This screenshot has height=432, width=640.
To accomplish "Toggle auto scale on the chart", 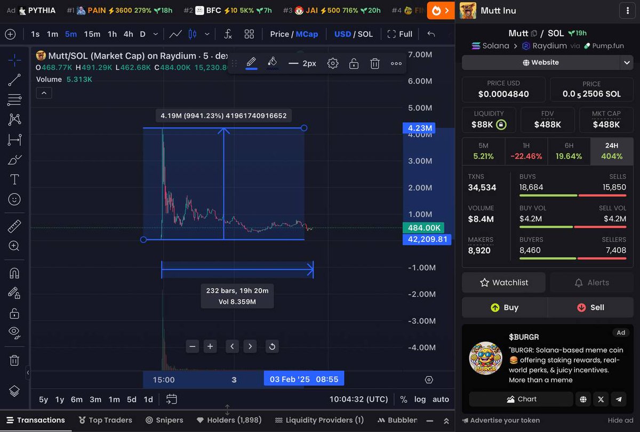I will (x=441, y=399).
